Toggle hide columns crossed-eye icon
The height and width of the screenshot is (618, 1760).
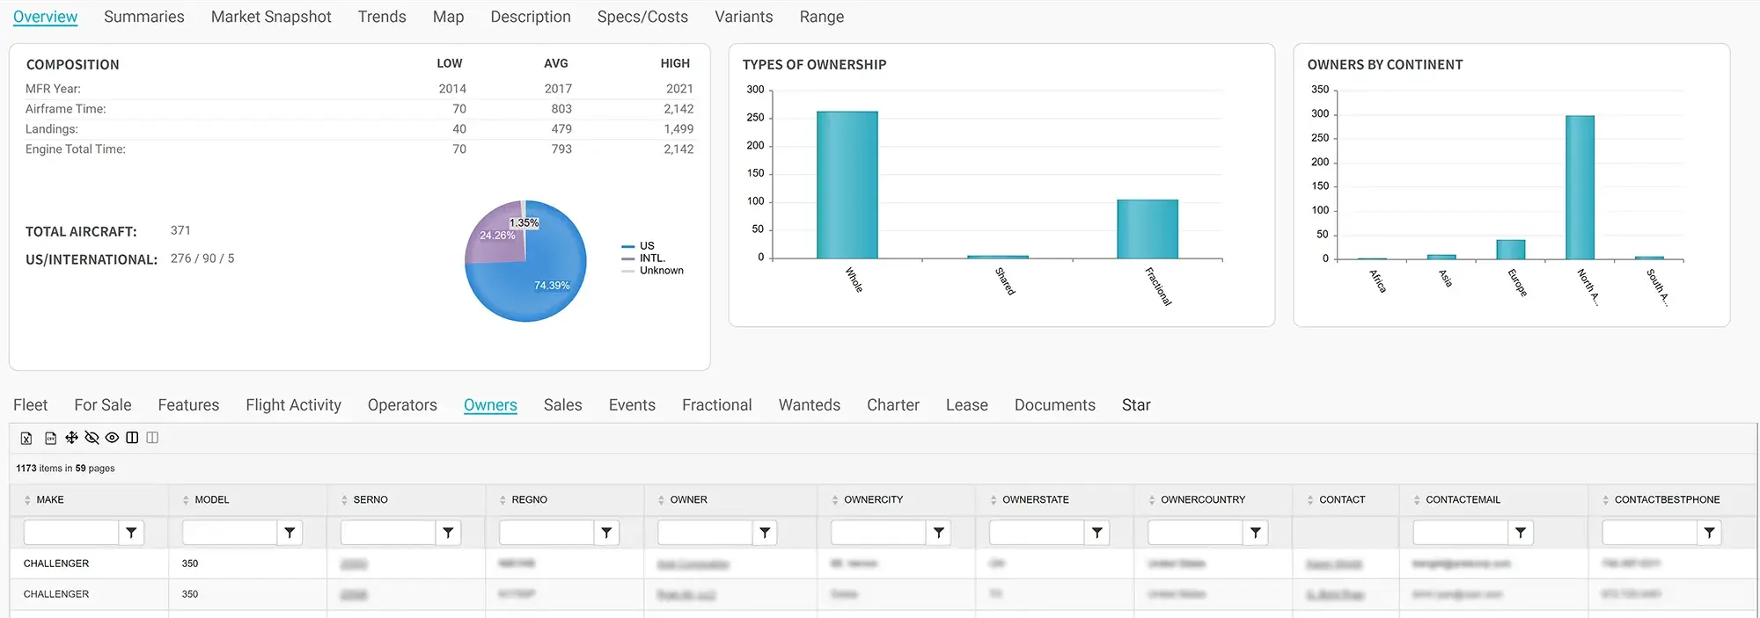pos(92,438)
